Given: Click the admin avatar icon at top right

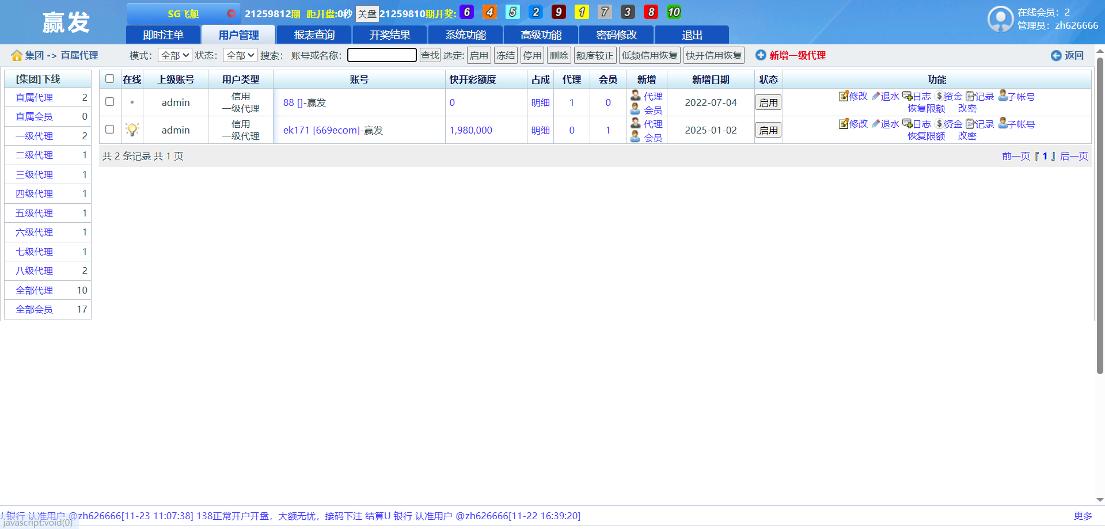Looking at the screenshot, I should coord(1000,19).
